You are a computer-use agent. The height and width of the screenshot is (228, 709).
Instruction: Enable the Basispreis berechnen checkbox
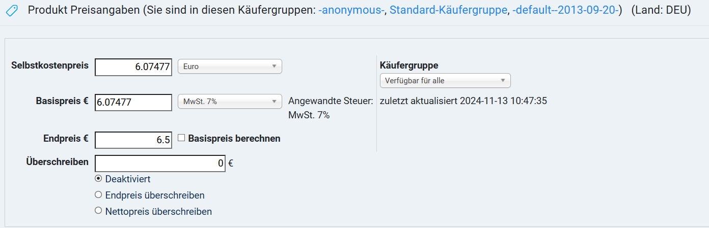coord(181,138)
